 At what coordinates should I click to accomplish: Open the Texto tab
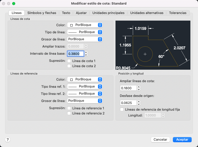pos(66,13)
